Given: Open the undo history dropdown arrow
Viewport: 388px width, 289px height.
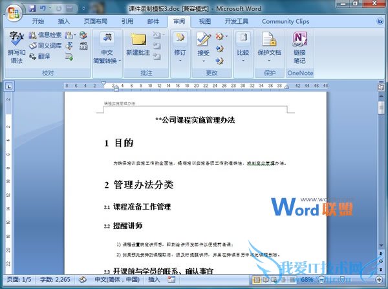Looking at the screenshot, I should 50,8.
